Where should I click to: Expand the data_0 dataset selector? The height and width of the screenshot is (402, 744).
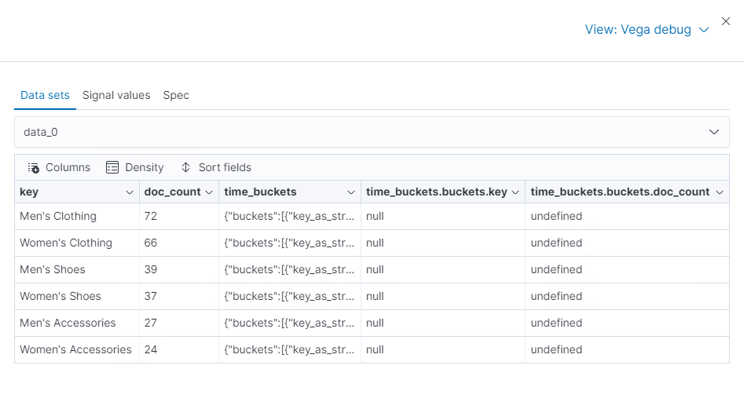pos(713,132)
